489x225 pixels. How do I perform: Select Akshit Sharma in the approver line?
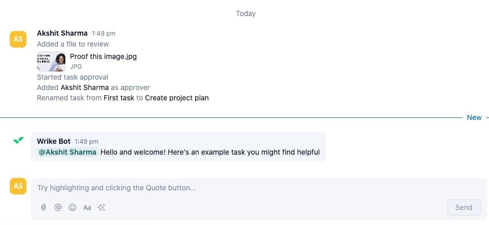pos(84,87)
